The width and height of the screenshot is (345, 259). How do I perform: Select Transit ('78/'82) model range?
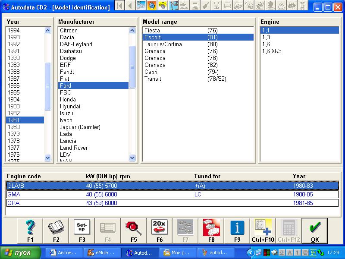coord(198,79)
